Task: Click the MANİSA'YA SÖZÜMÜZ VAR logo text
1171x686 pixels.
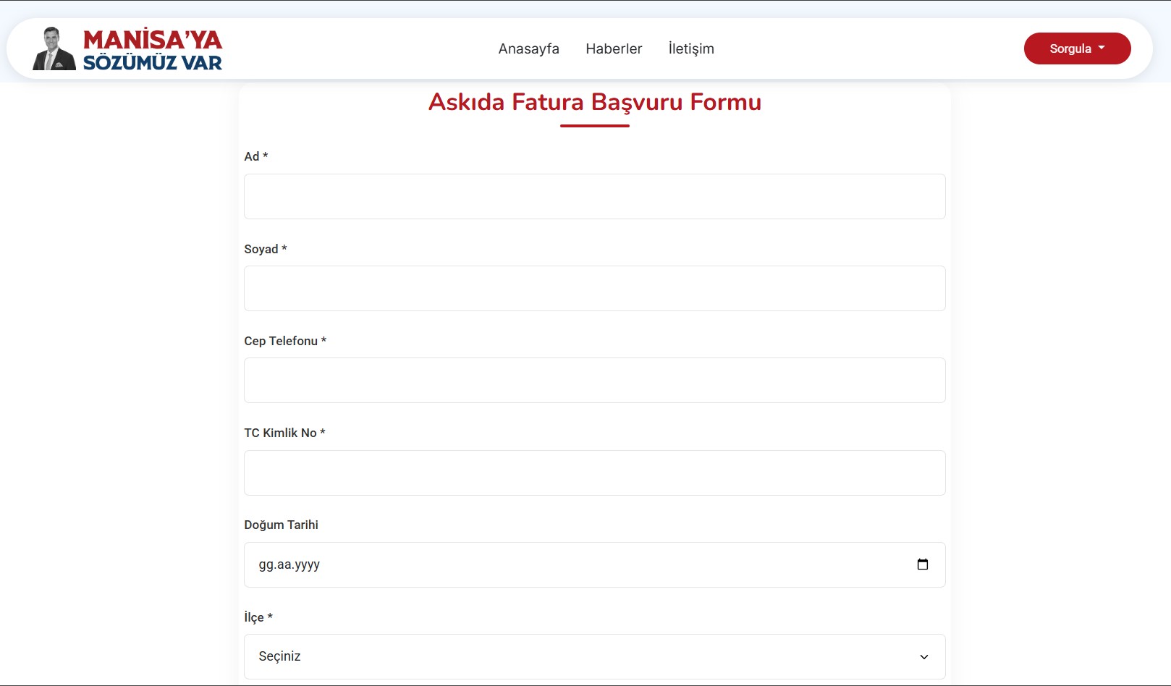Action: tap(152, 50)
